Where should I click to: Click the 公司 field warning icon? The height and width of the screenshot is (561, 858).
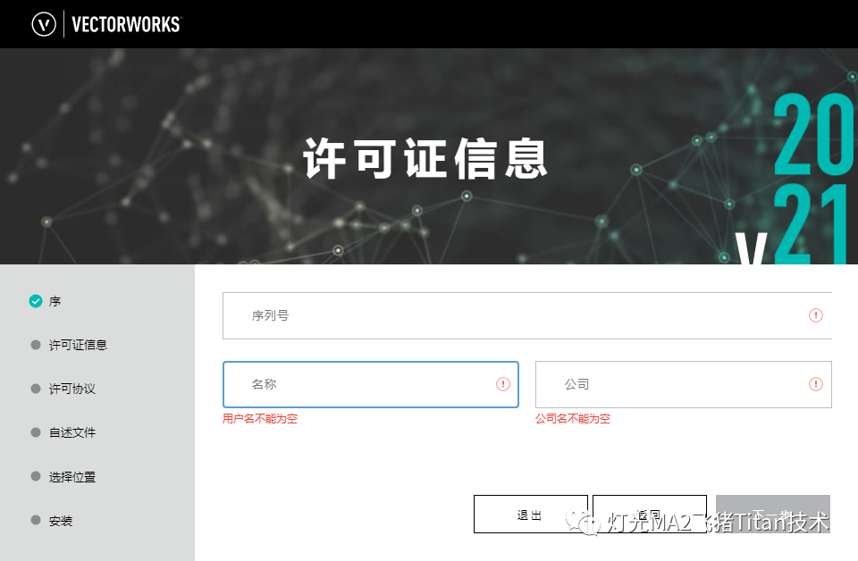(x=815, y=384)
